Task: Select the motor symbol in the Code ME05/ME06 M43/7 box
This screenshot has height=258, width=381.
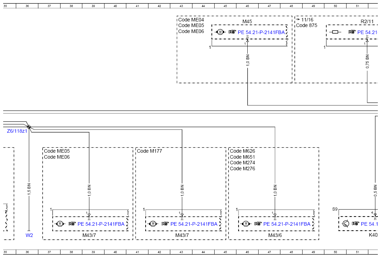Action: pos(60,224)
